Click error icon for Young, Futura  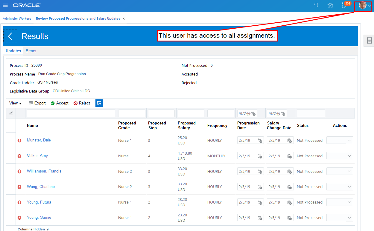(19, 202)
